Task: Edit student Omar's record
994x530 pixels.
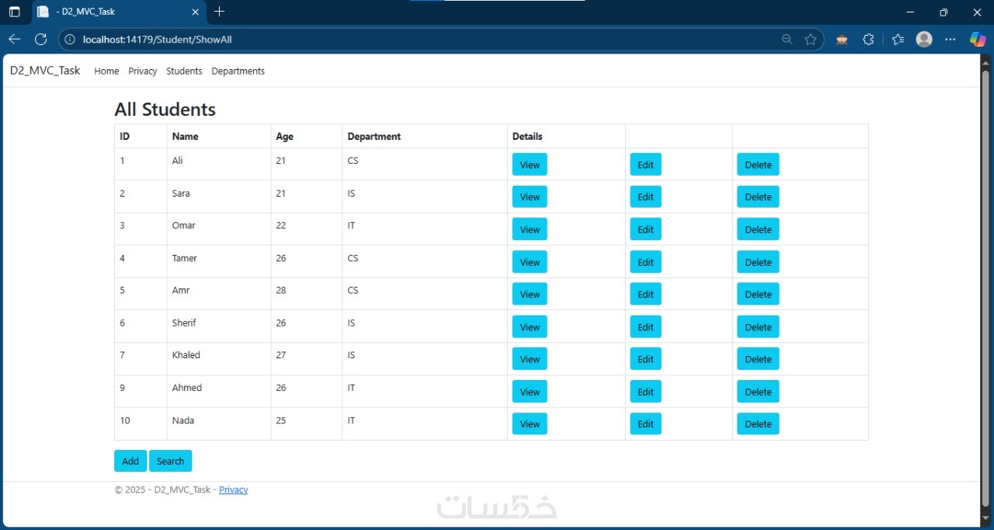Action: 645,229
